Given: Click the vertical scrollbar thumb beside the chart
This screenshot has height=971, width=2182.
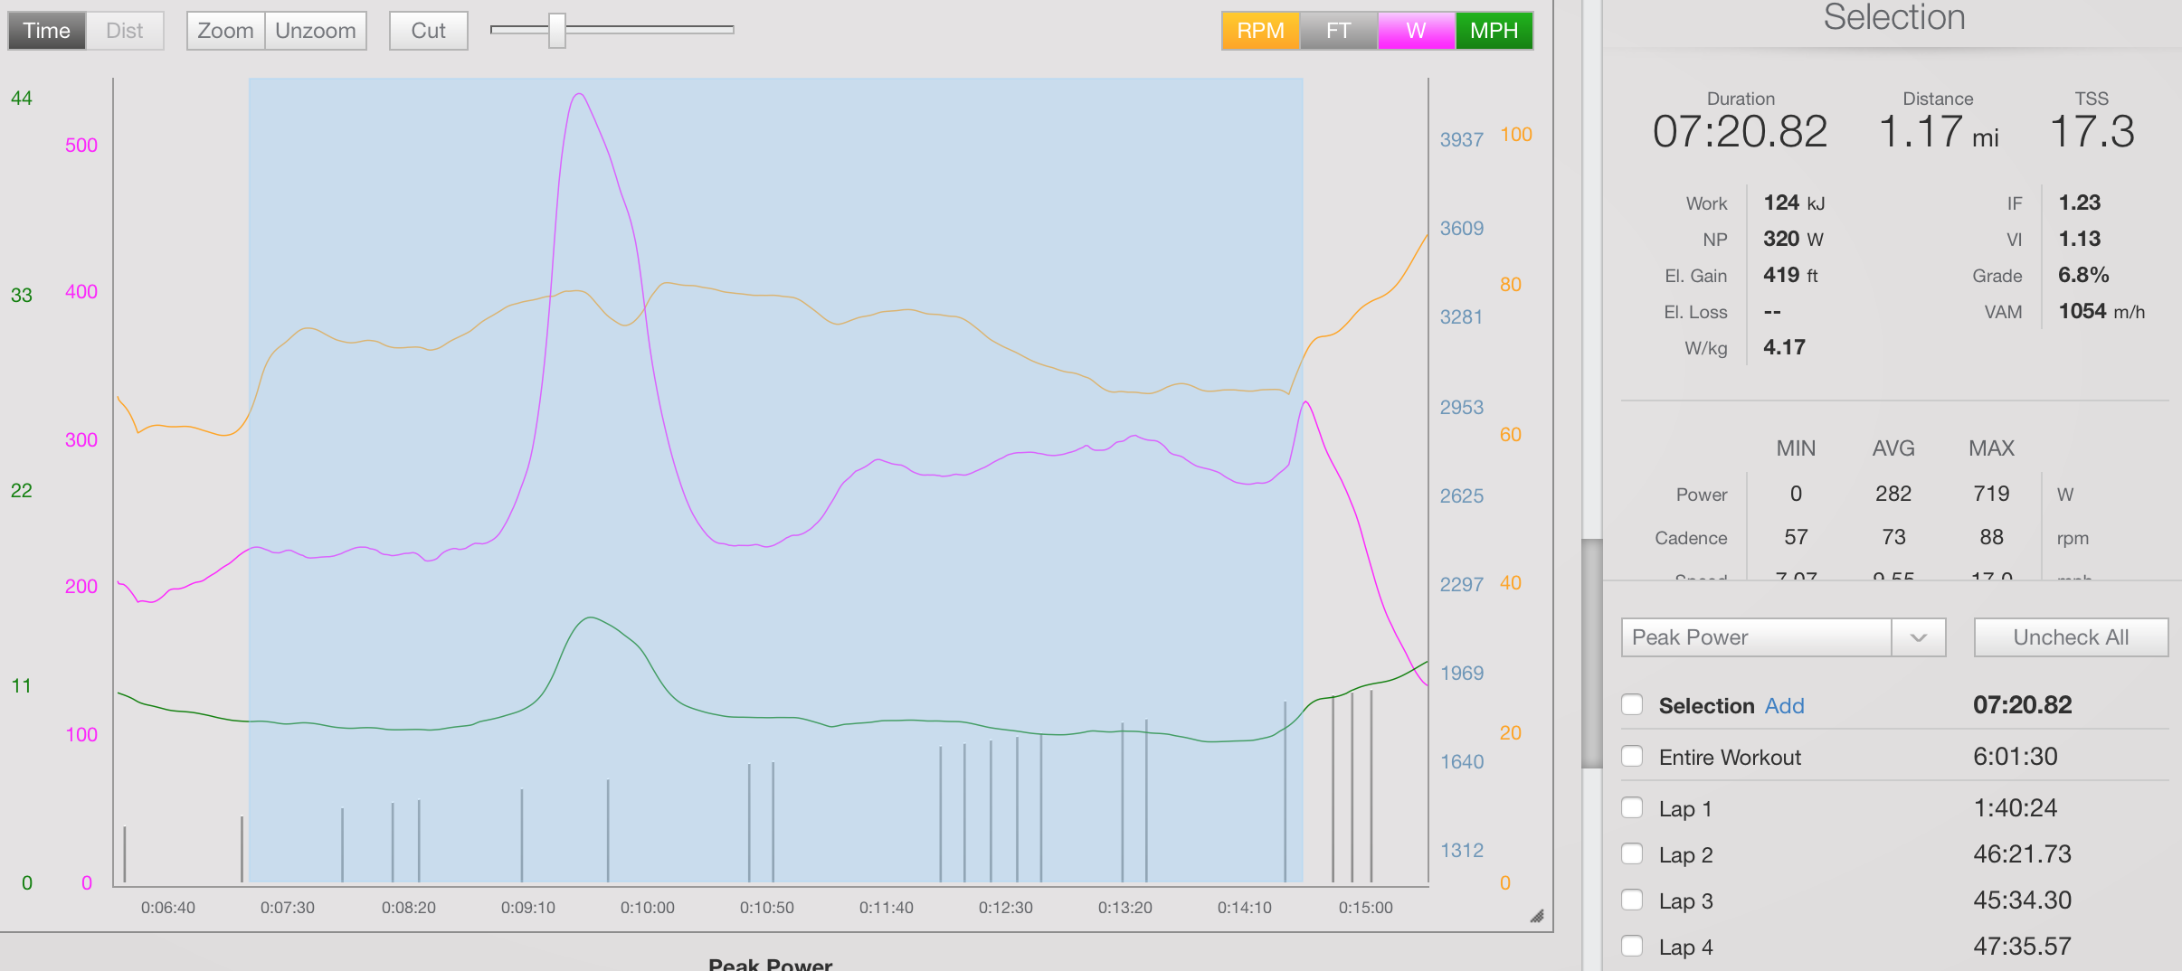Looking at the screenshot, I should click(1591, 653).
